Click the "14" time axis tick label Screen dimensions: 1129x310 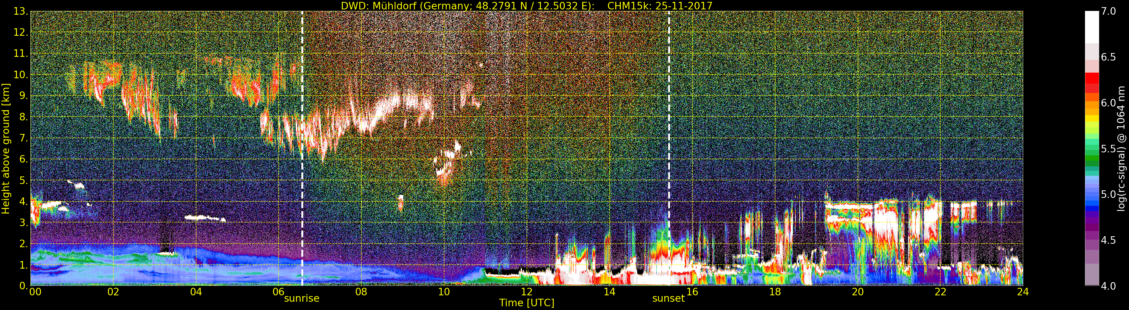pyautogui.click(x=609, y=292)
